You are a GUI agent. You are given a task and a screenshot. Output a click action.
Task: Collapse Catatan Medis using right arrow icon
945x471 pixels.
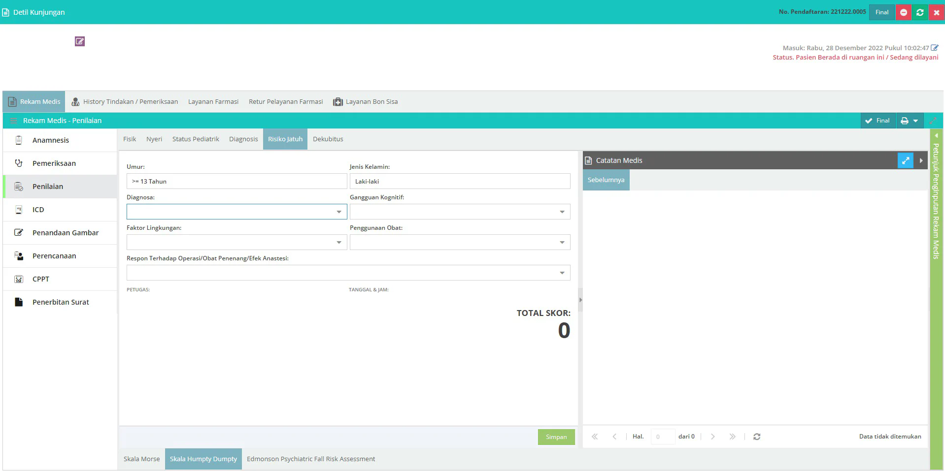coord(921,160)
